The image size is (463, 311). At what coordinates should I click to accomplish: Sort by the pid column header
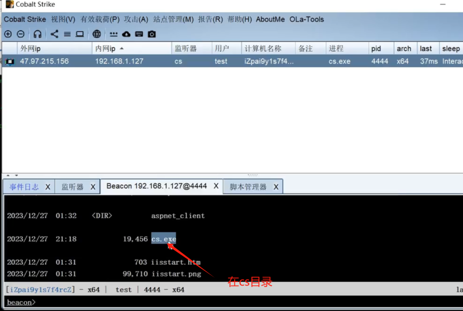click(381, 48)
